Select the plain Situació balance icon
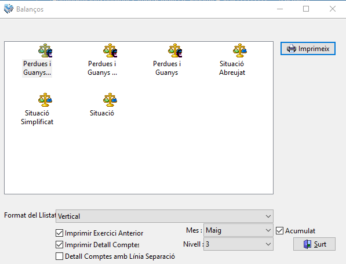This screenshot has height=264, width=346. (110, 100)
